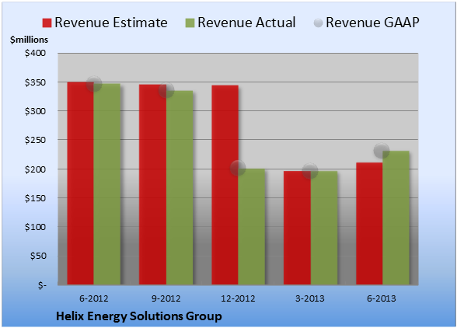Screen dimensions: 457x328
Task: Select the red estimate bar for 3-2013
Action: pos(297,228)
